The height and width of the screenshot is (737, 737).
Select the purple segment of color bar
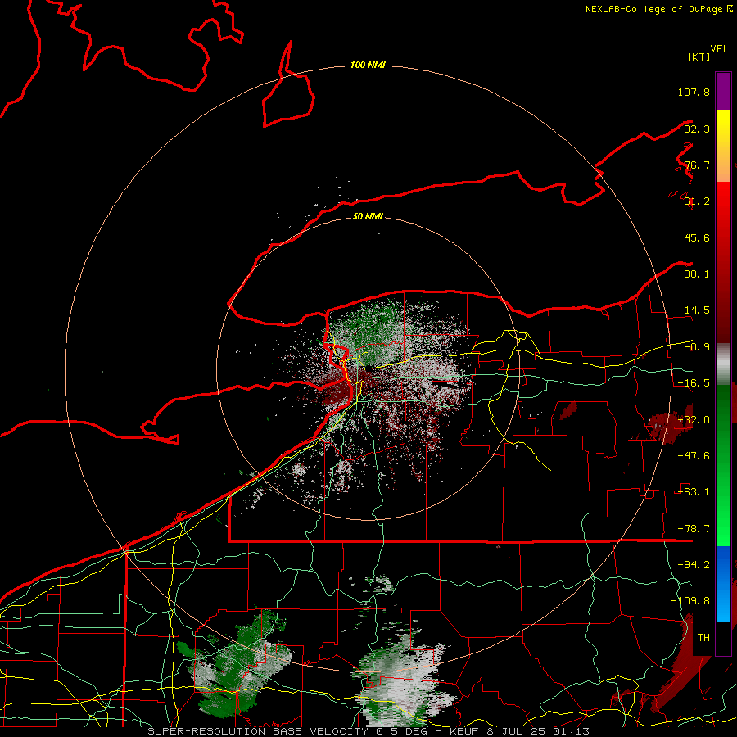(x=723, y=91)
